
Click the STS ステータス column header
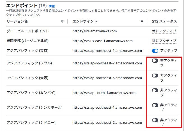coord(164,21)
